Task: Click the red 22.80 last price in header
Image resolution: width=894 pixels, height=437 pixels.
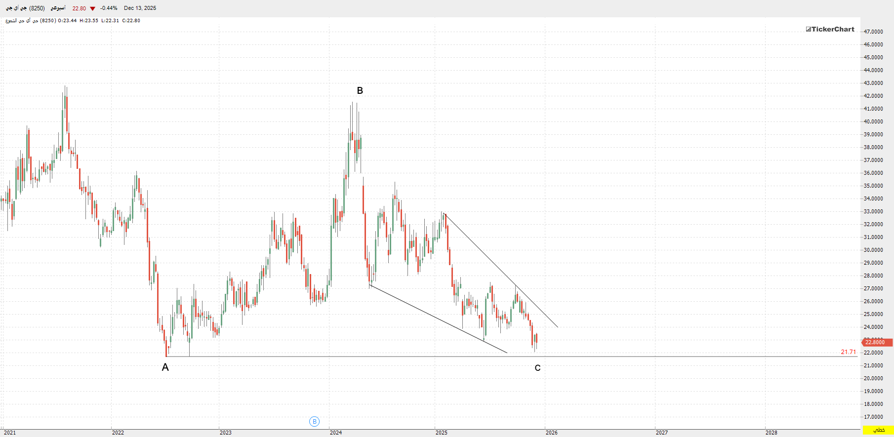Action: (x=79, y=8)
